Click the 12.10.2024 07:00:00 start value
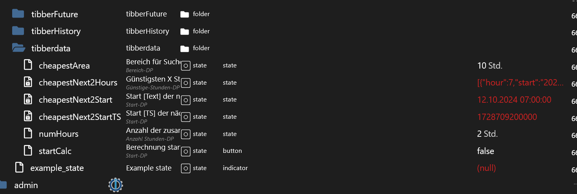The width and height of the screenshot is (577, 194). (514, 100)
